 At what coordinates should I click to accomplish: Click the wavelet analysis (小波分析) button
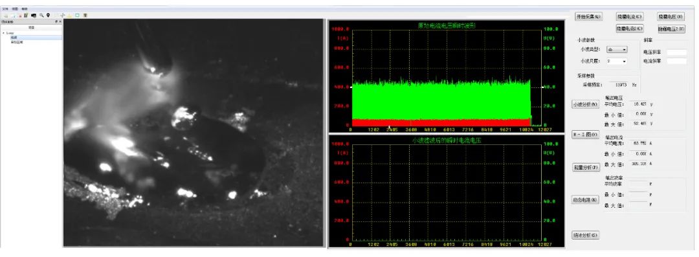585,104
